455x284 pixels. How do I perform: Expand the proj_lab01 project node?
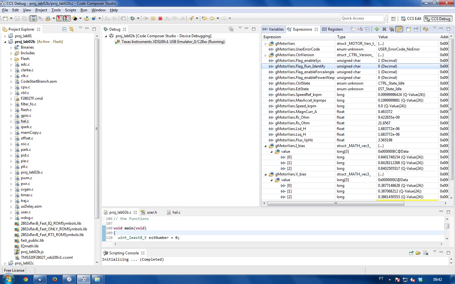[5, 36]
